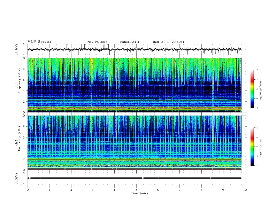The height and width of the screenshot is (213, 276).
Task: Click the upper colorbar's log(PSD) label
Action: [x=261, y=91]
